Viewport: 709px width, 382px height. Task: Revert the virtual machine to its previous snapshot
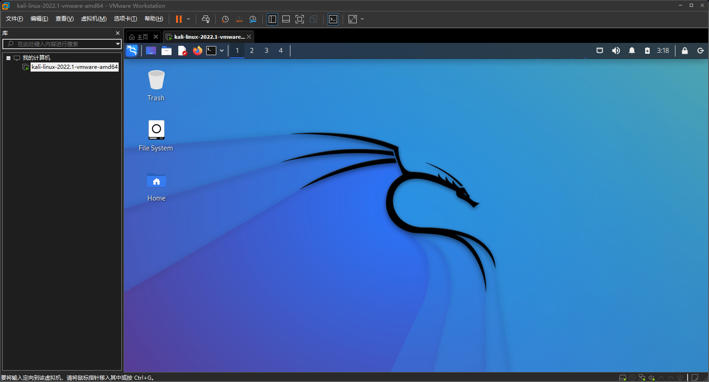click(239, 19)
